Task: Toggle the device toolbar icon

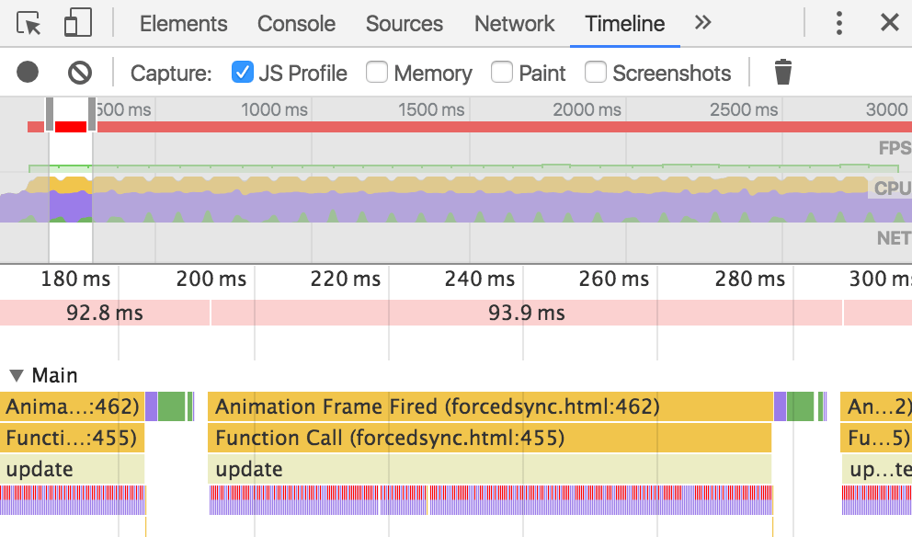Action: 77,23
